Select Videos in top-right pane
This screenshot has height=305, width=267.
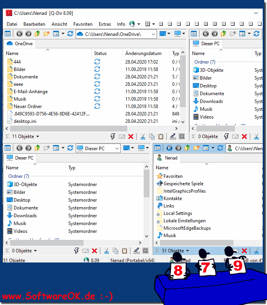[x=206, y=117]
